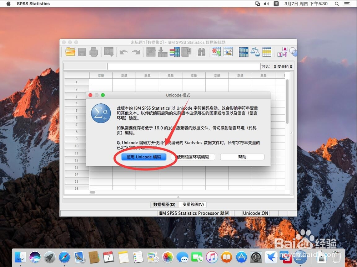Open Notification Center in the menu bar
Image resolution: width=357 pixels, height=267 pixels.
(x=347, y=4)
